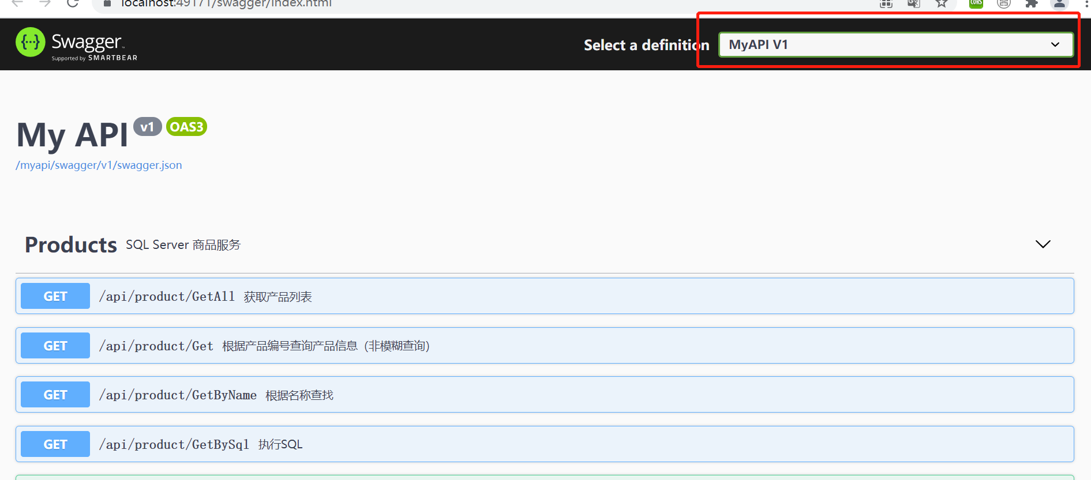Click 'SQL Server 商品服务' description text
This screenshot has width=1091, height=480.
(x=183, y=245)
